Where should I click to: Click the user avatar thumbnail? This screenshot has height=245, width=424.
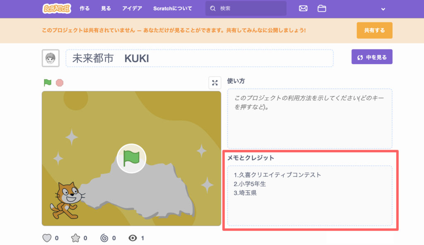pos(51,58)
